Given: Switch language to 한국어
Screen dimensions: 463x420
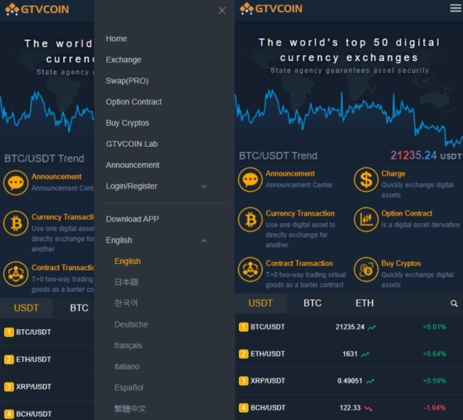Looking at the screenshot, I should click(x=126, y=303).
